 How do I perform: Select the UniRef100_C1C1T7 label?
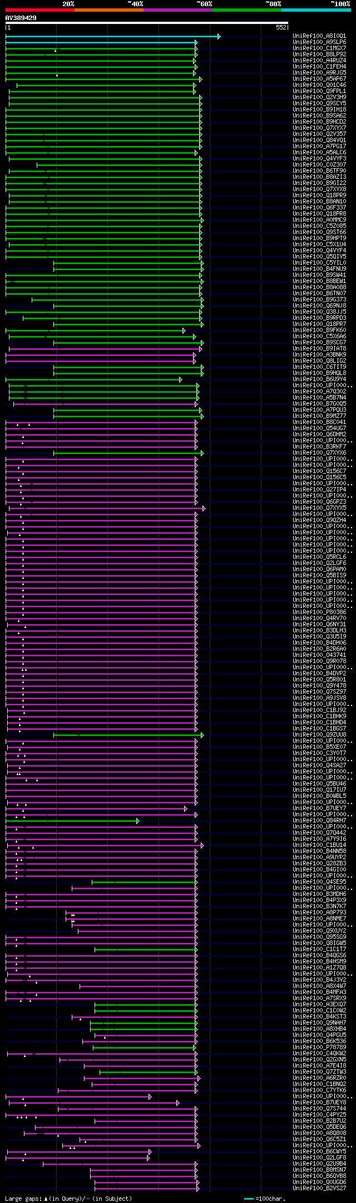tap(319, 949)
